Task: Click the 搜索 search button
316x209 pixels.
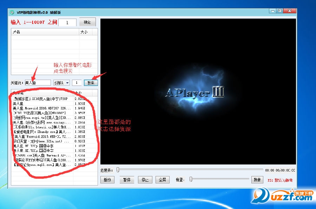Action: [x=91, y=83]
